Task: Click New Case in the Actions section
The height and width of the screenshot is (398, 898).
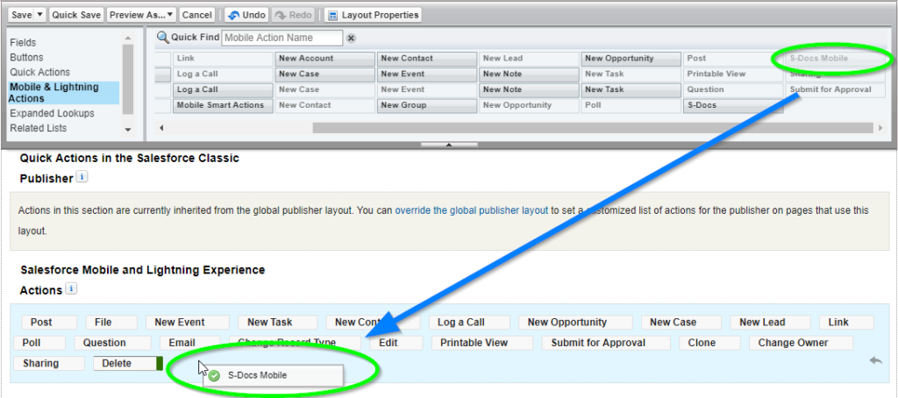Action: (x=681, y=323)
